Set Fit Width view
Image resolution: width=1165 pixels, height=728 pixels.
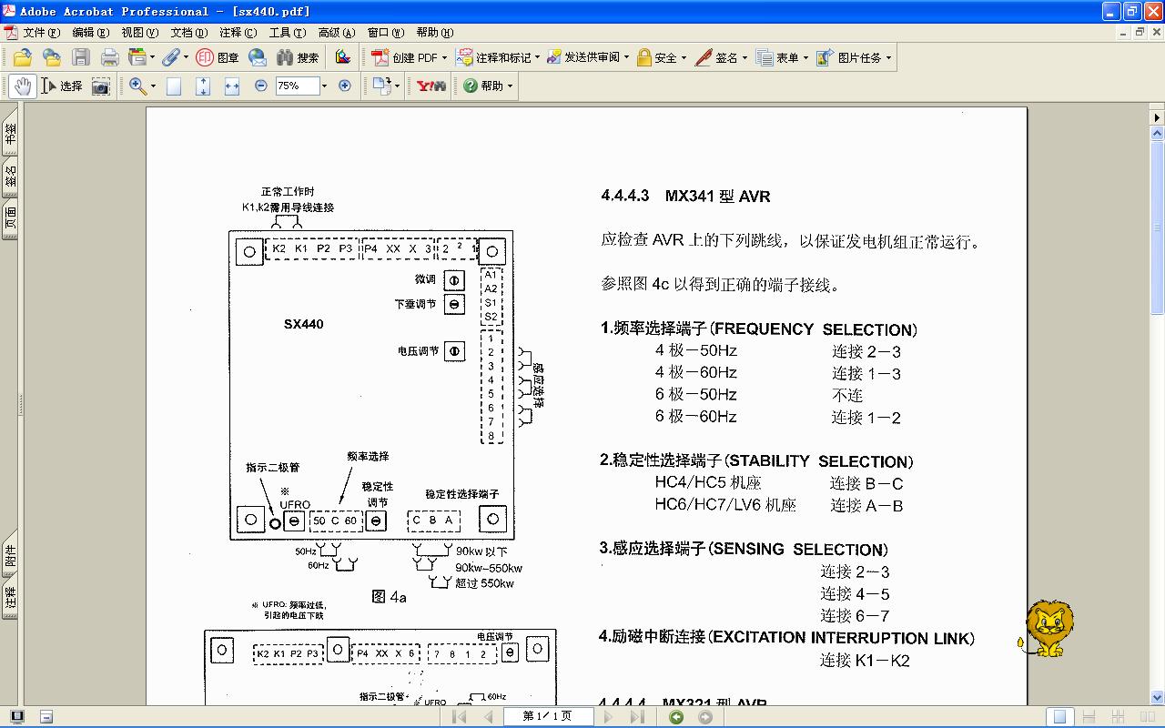point(232,86)
